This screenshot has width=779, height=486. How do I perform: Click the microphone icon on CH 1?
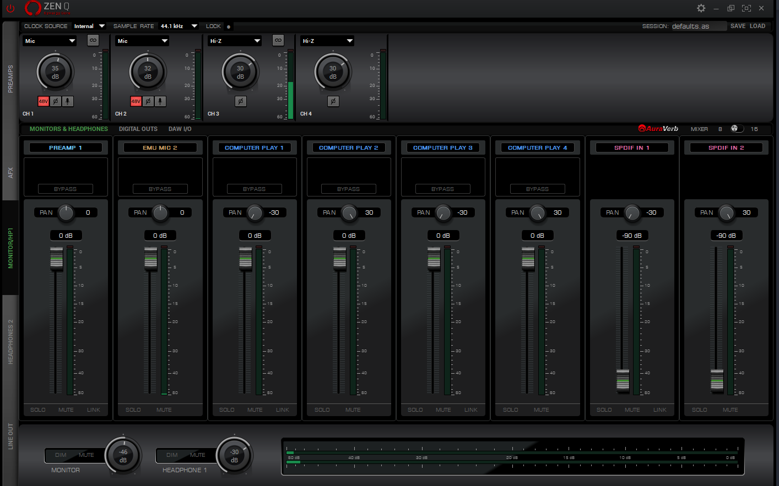(67, 101)
